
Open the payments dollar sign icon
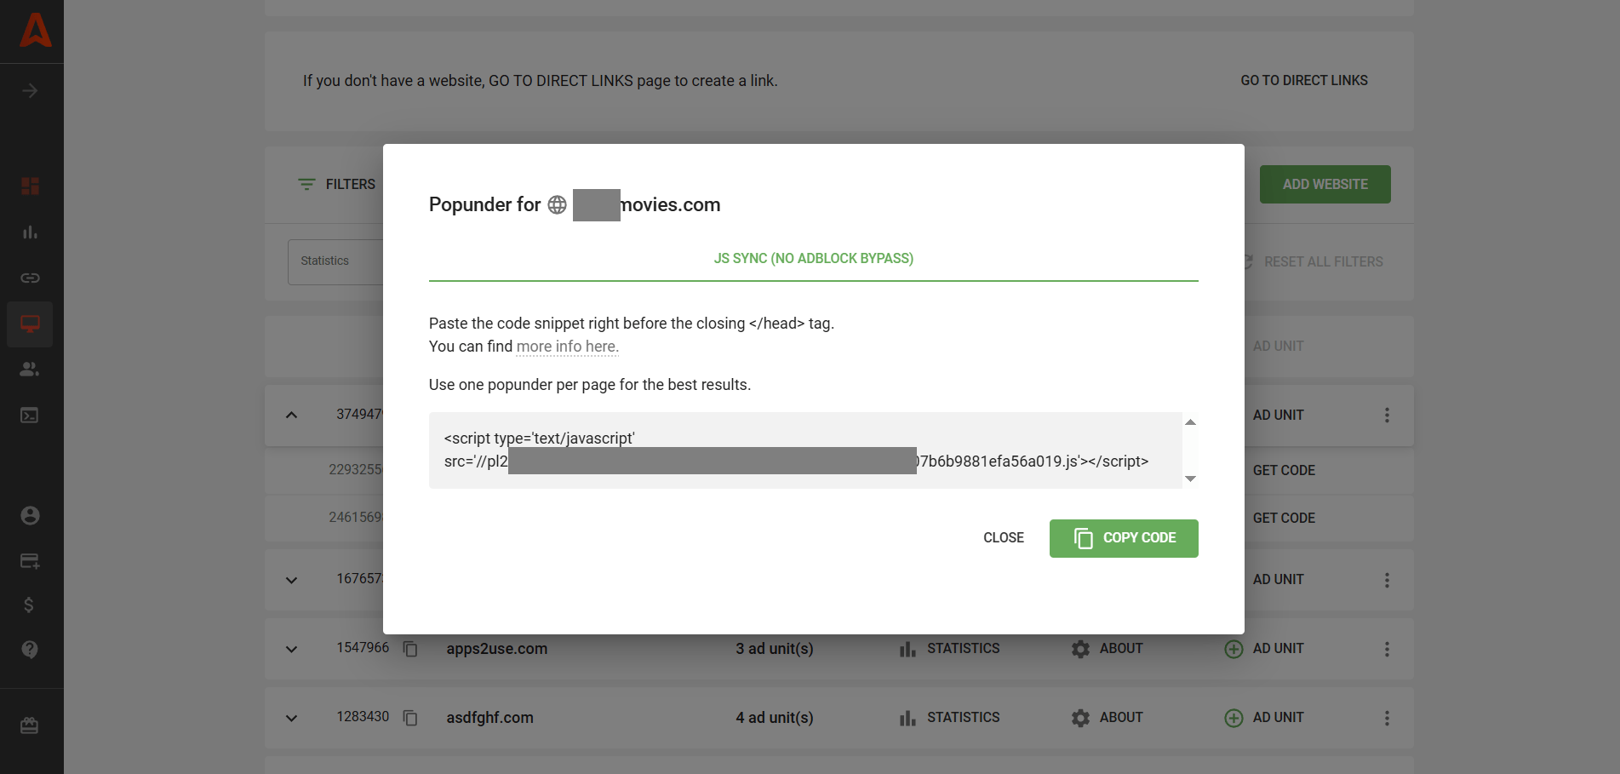30,605
